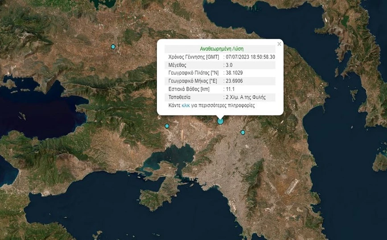Viewport: 387px width, 240px height.
Task: Select the small marker west of the epicenter
Action: point(167,126)
